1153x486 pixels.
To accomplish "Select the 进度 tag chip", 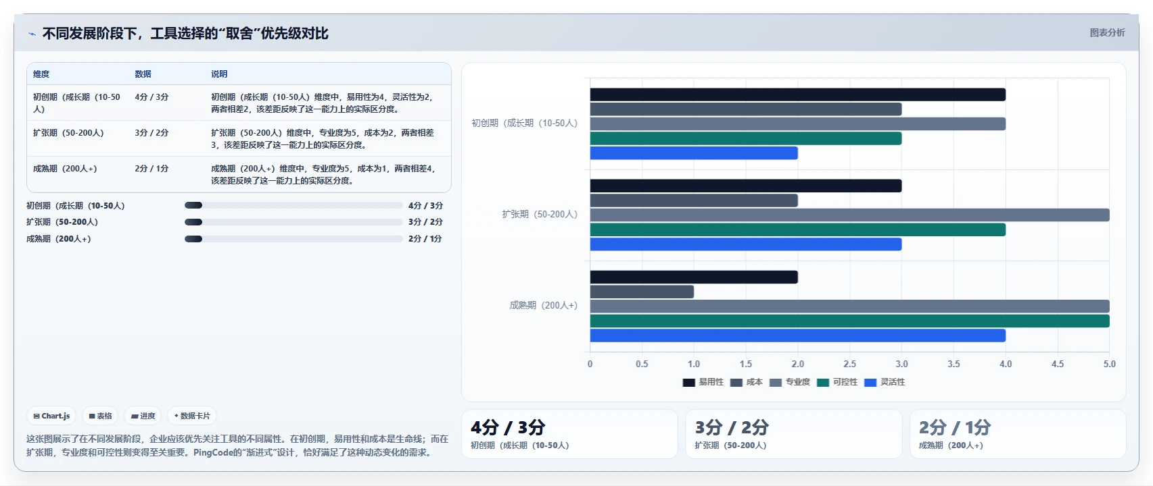I will [143, 416].
